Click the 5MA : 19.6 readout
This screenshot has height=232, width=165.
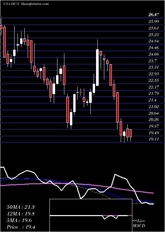click(x=19, y=220)
